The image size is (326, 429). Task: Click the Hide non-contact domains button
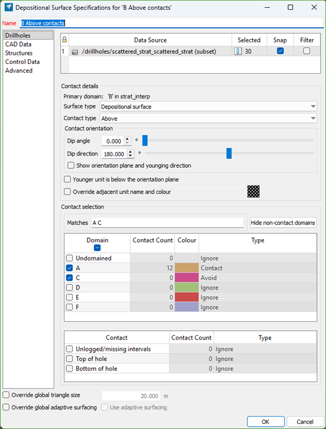coord(283,223)
